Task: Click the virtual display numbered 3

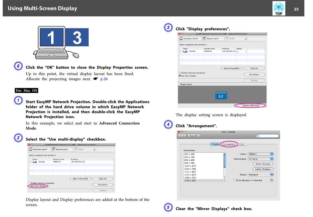Action: 77,38
